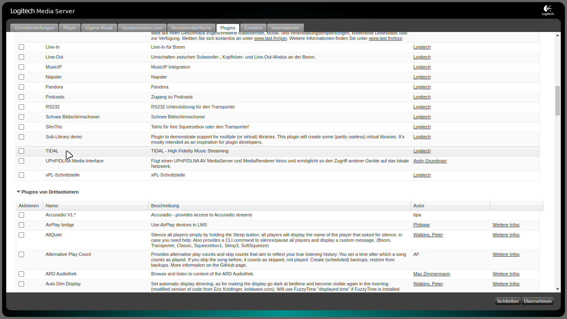
Task: Click the scrollbar up arrow
Action: tap(557, 35)
